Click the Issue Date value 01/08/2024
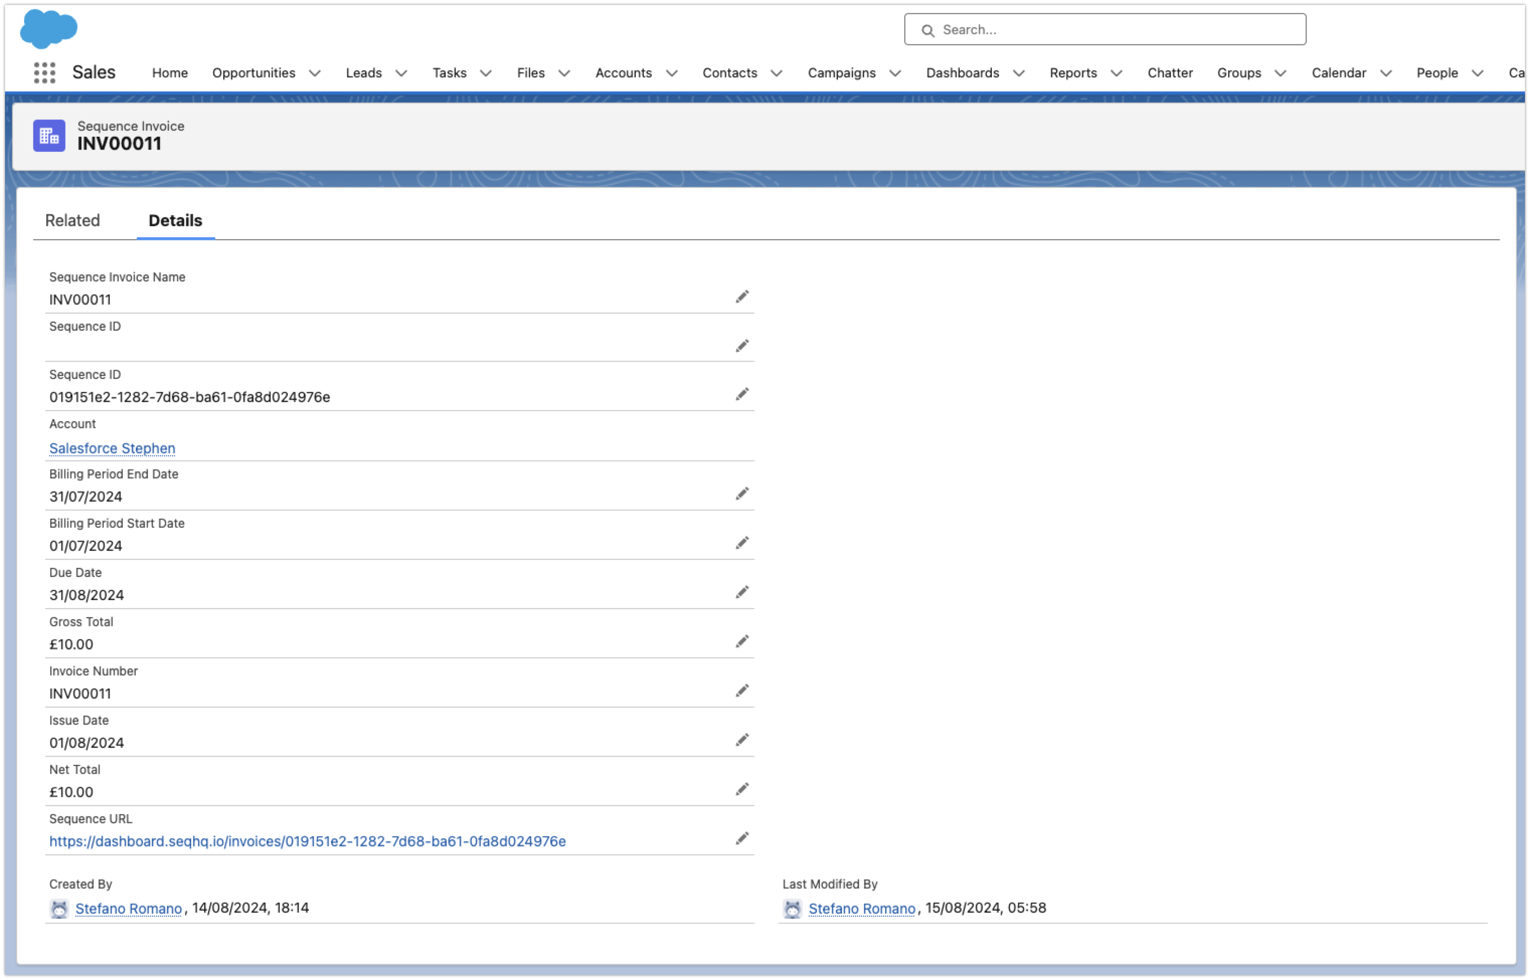 (x=87, y=743)
